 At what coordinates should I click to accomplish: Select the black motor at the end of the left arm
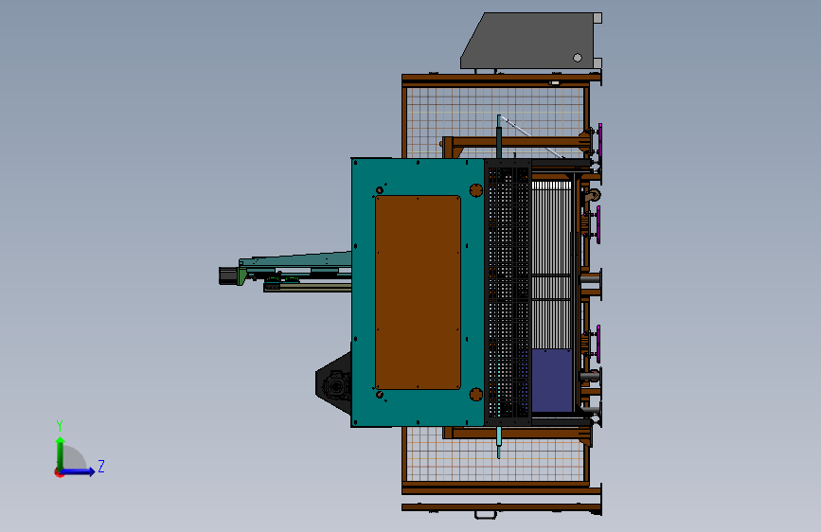pyautogui.click(x=227, y=276)
